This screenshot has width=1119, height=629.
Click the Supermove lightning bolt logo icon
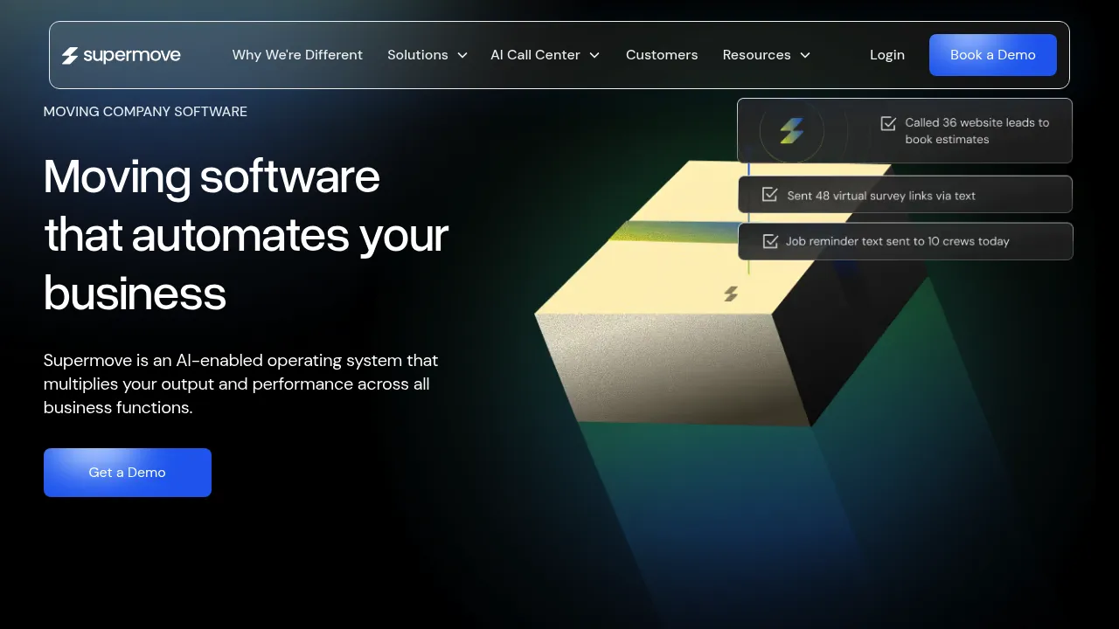(x=70, y=55)
